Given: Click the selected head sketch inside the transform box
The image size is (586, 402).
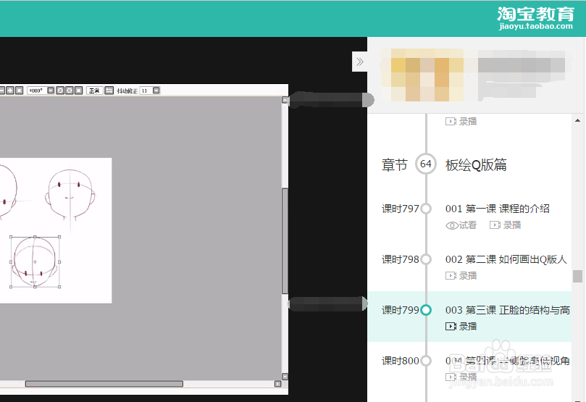Looking at the screenshot, I should click(35, 262).
